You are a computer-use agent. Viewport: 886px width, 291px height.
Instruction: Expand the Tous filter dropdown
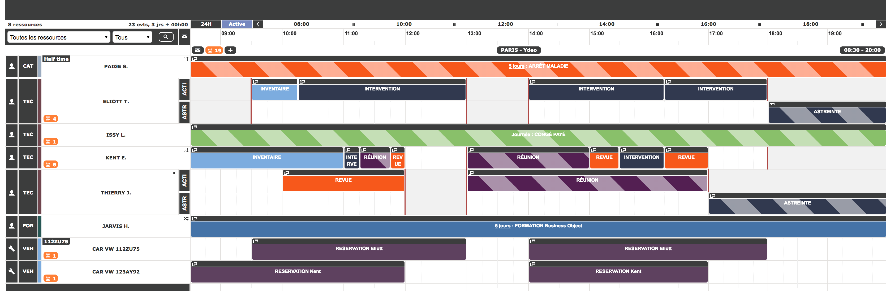[132, 37]
